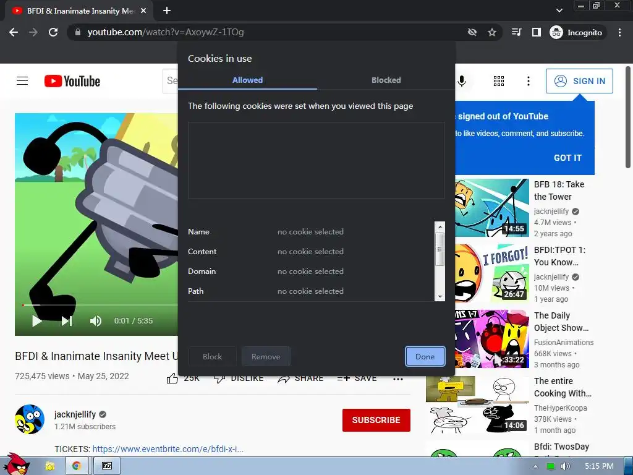Click FusionAnimations channel name
This screenshot has width=633, height=475.
(x=564, y=343)
